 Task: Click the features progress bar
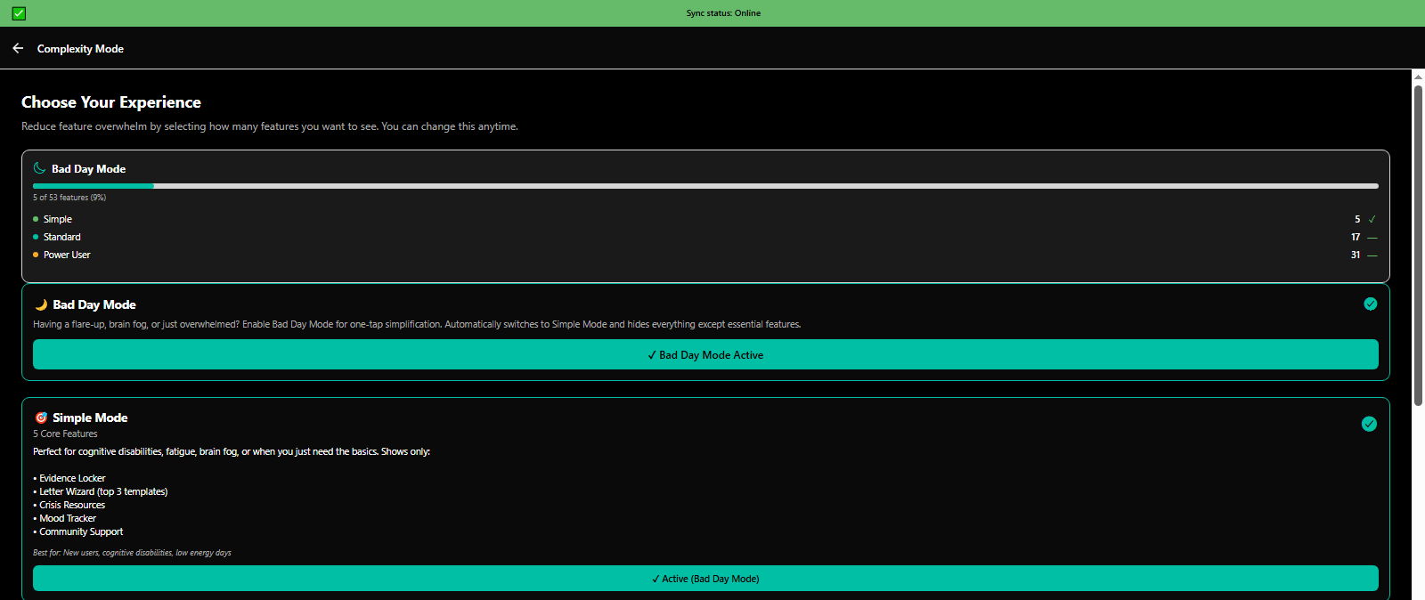[705, 186]
